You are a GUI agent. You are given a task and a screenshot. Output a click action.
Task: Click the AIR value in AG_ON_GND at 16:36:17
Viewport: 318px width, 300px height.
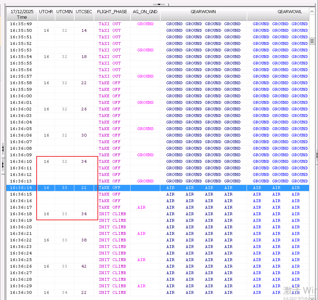[x=141, y=207]
